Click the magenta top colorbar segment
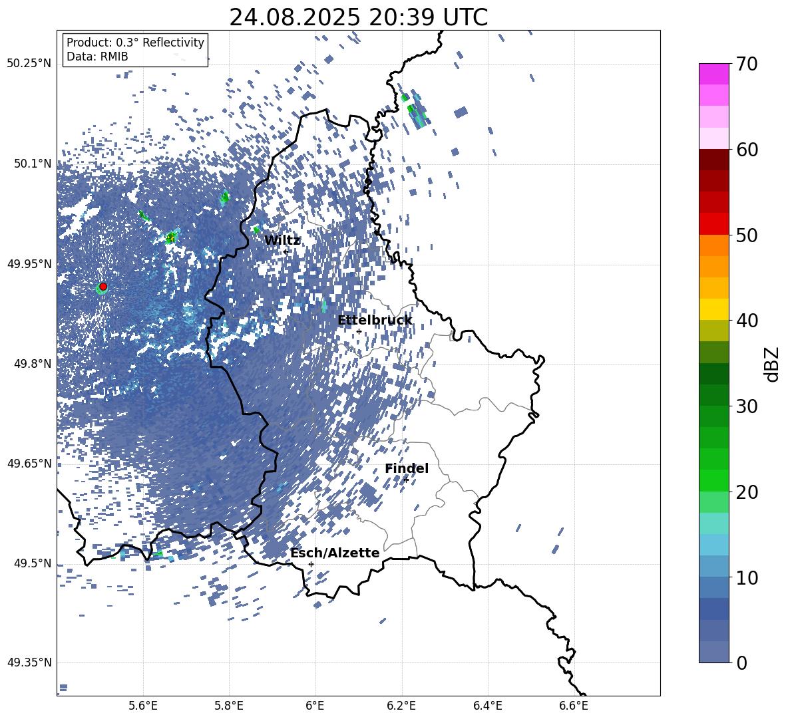 click(x=713, y=74)
